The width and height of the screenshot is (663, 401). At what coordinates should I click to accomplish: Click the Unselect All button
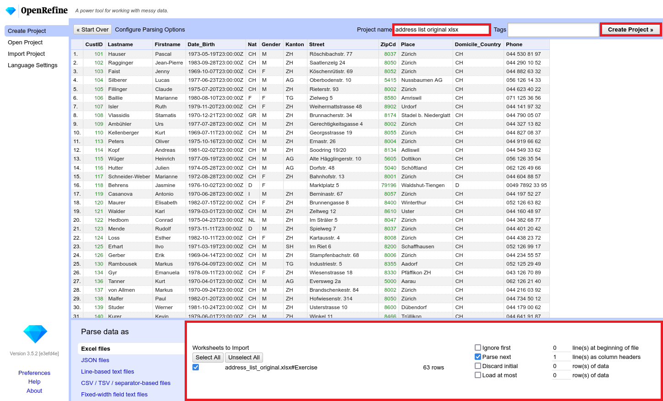(x=244, y=357)
